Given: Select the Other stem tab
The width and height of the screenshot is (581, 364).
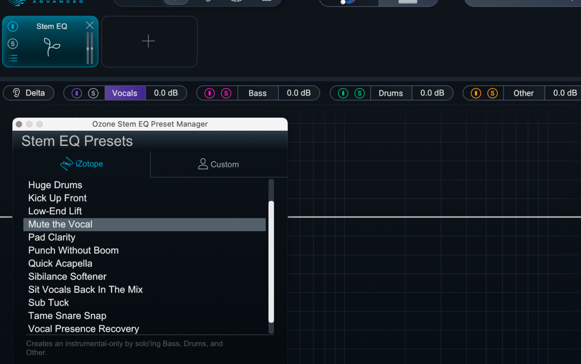Looking at the screenshot, I should coord(524,93).
